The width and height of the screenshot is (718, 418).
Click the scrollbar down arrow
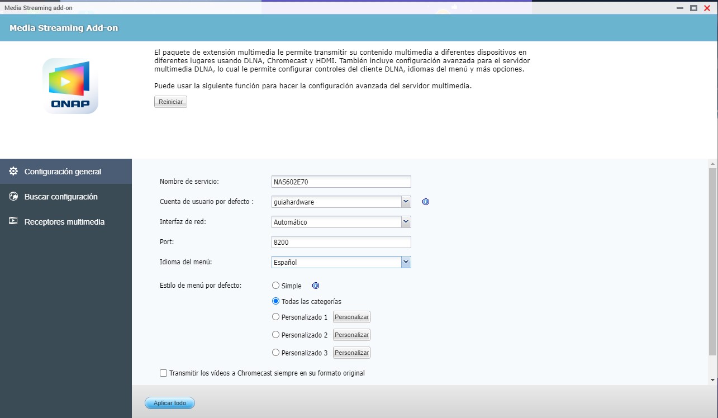coord(712,380)
